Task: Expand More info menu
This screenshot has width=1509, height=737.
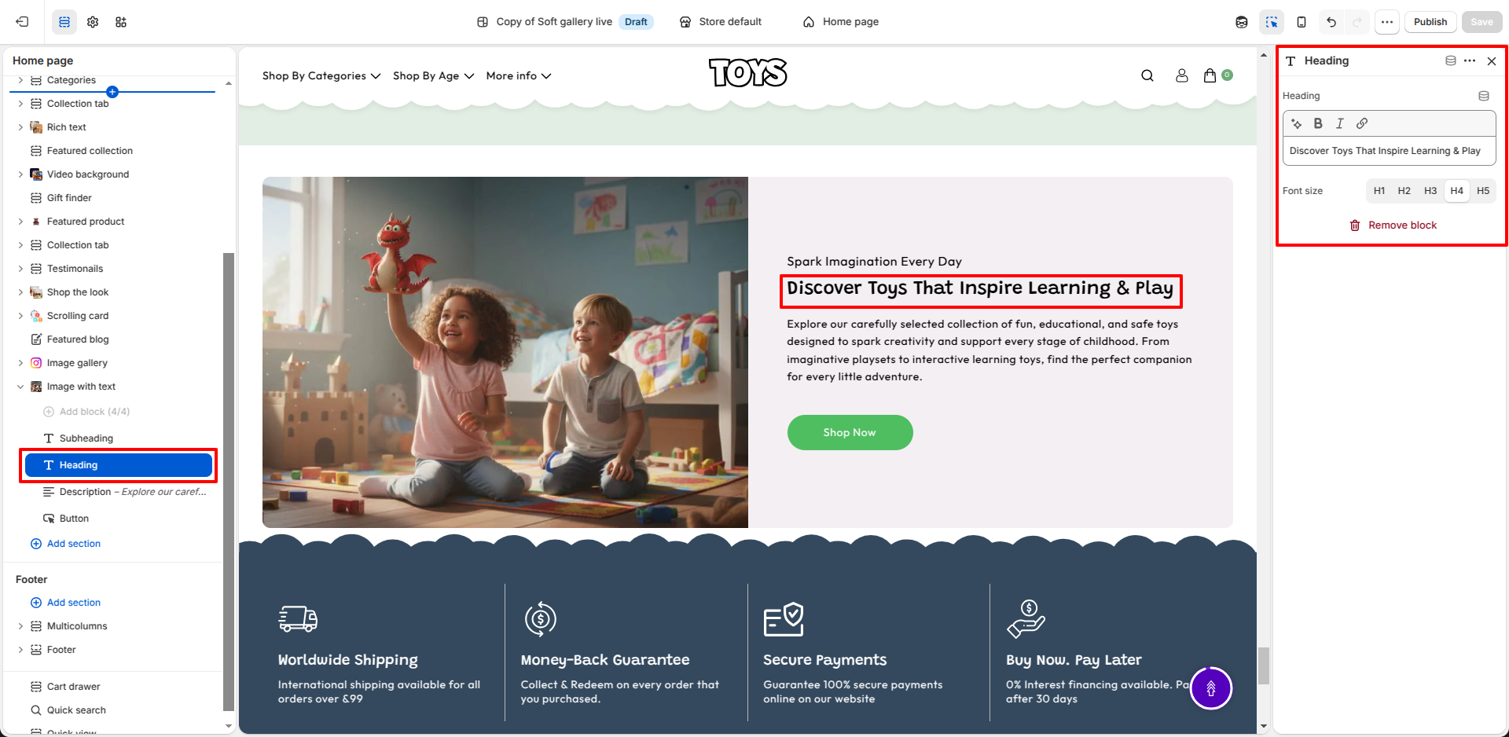Action: click(519, 75)
